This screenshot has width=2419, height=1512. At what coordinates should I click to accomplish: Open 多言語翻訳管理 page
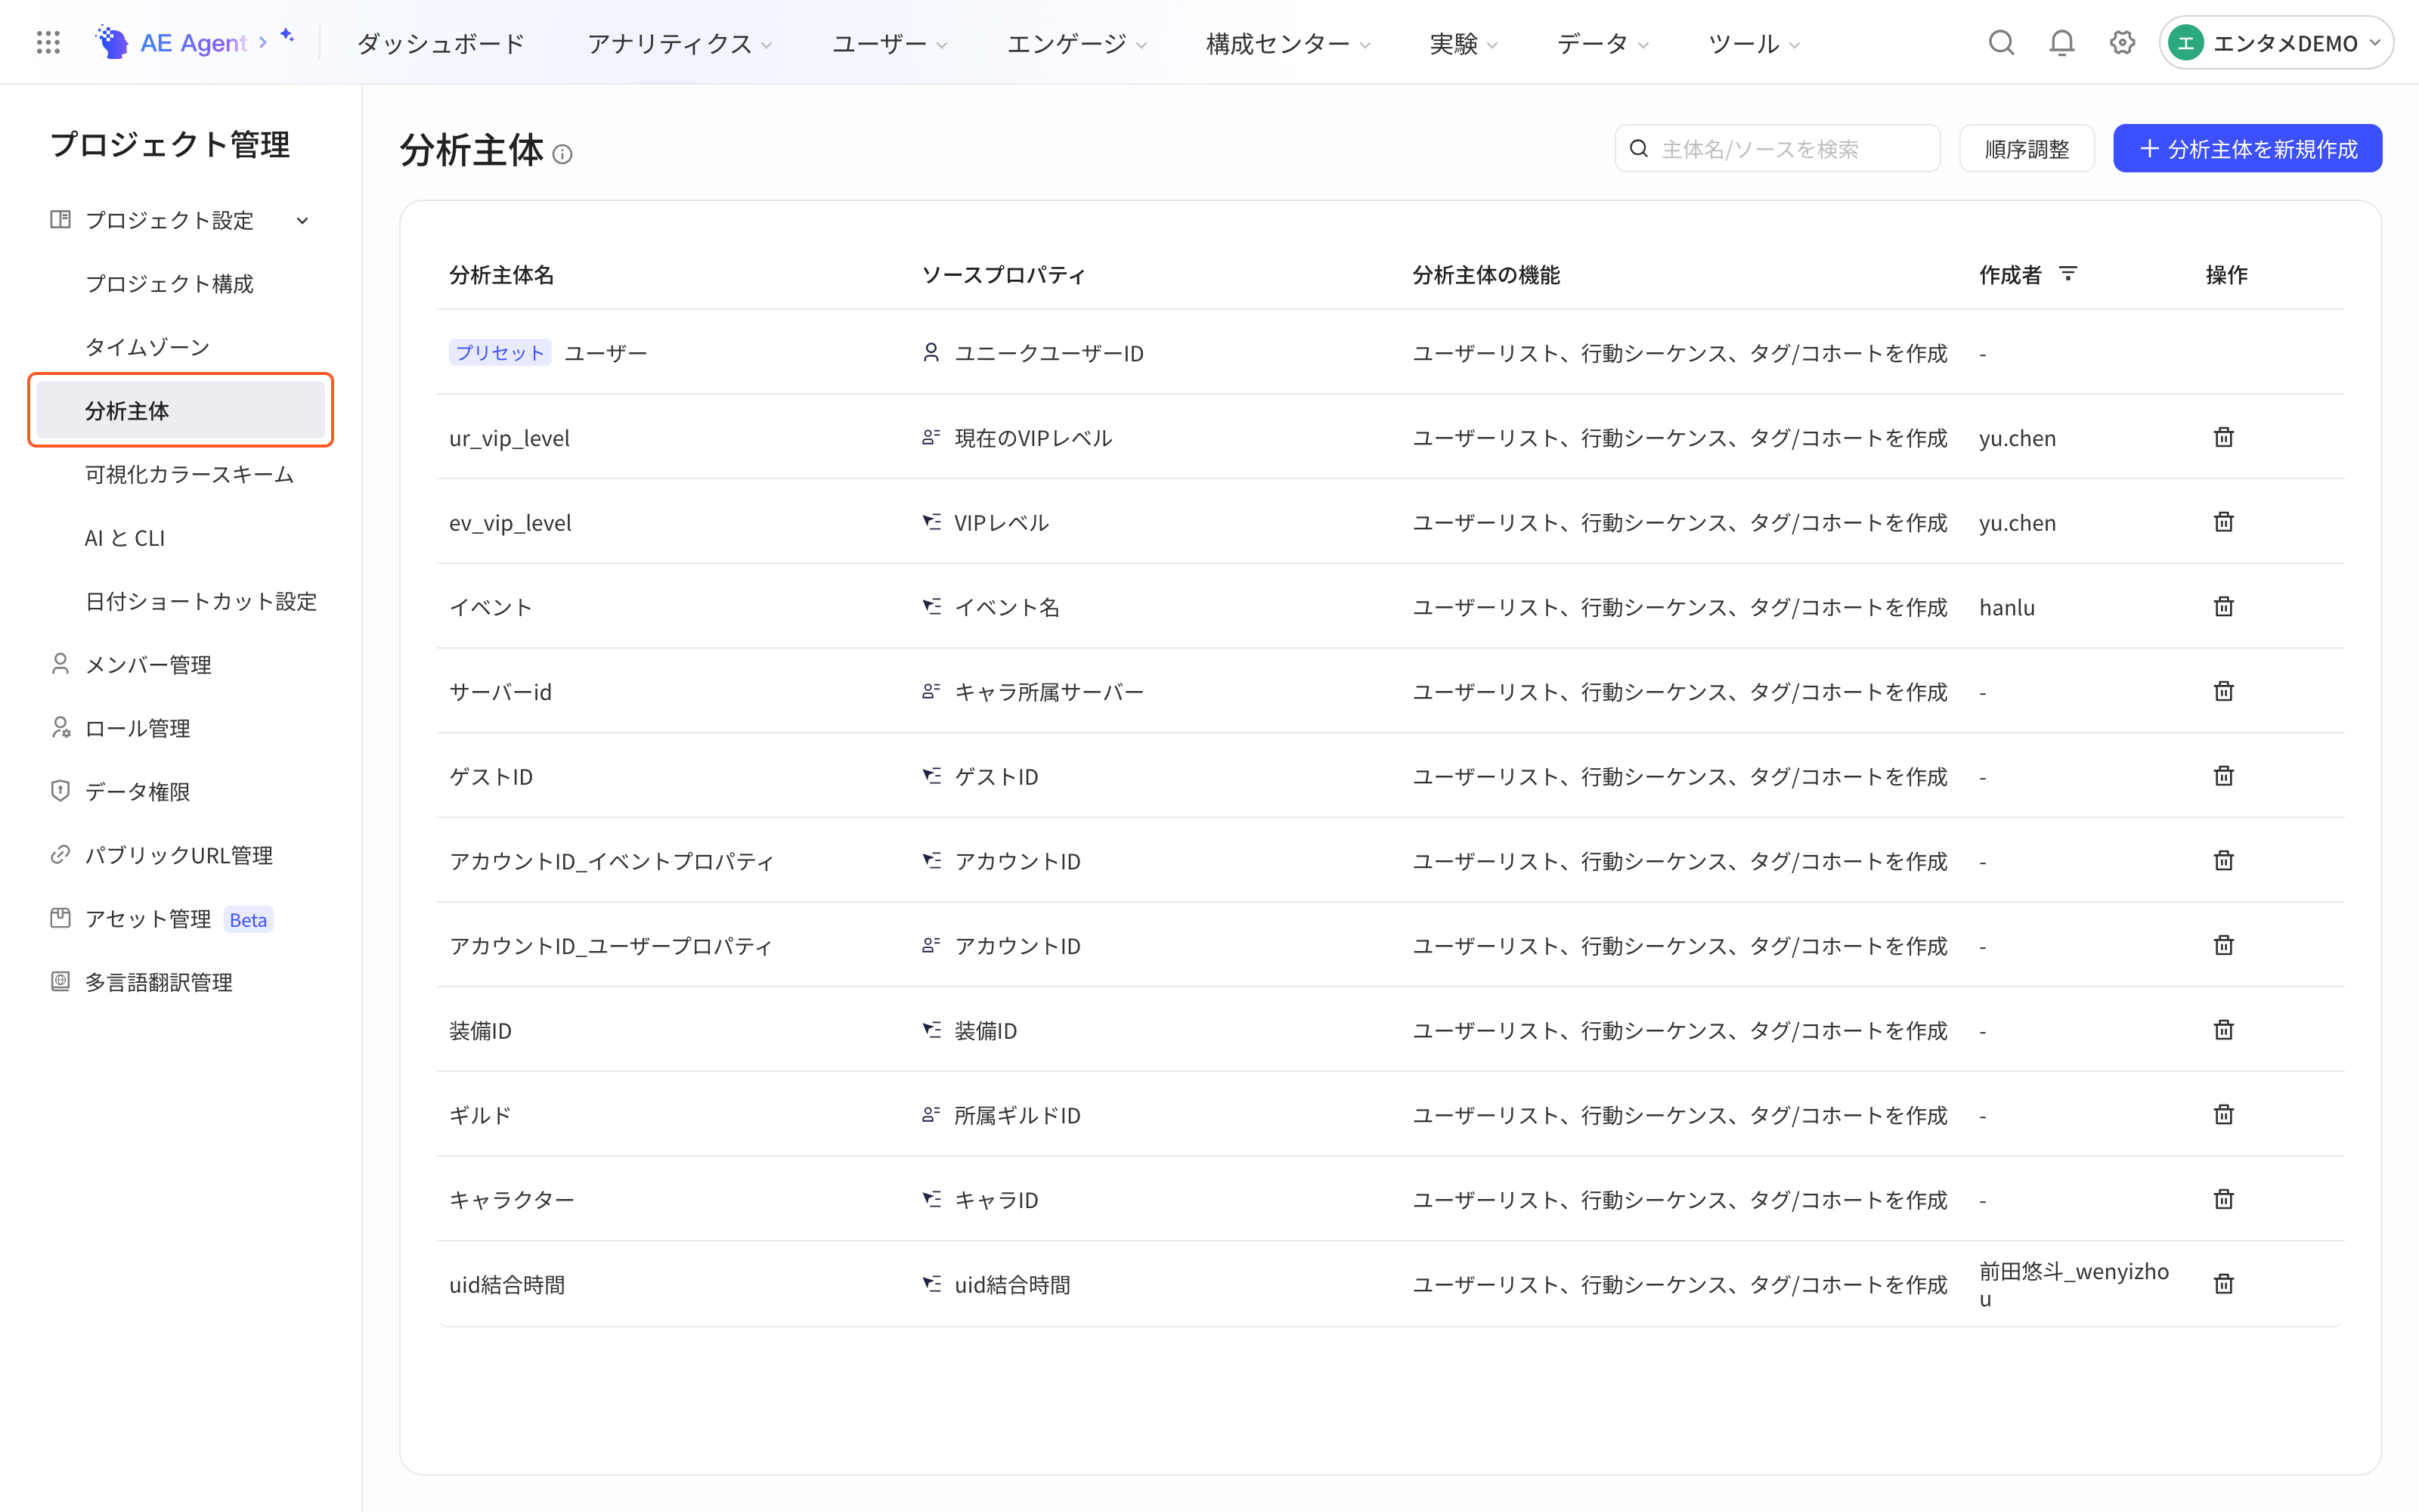(x=158, y=982)
